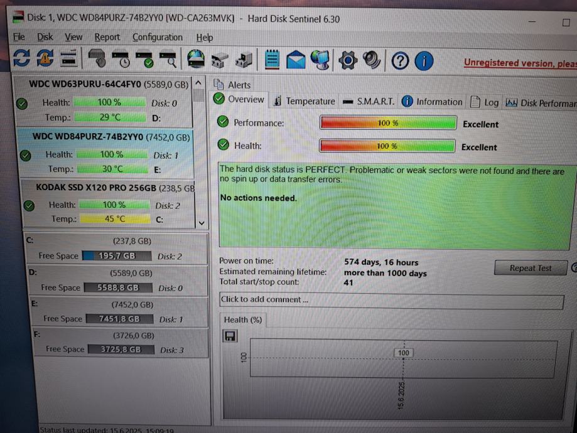Switch to the Disk Performance tab
Viewport: 577px width, 433px height.
541,103
